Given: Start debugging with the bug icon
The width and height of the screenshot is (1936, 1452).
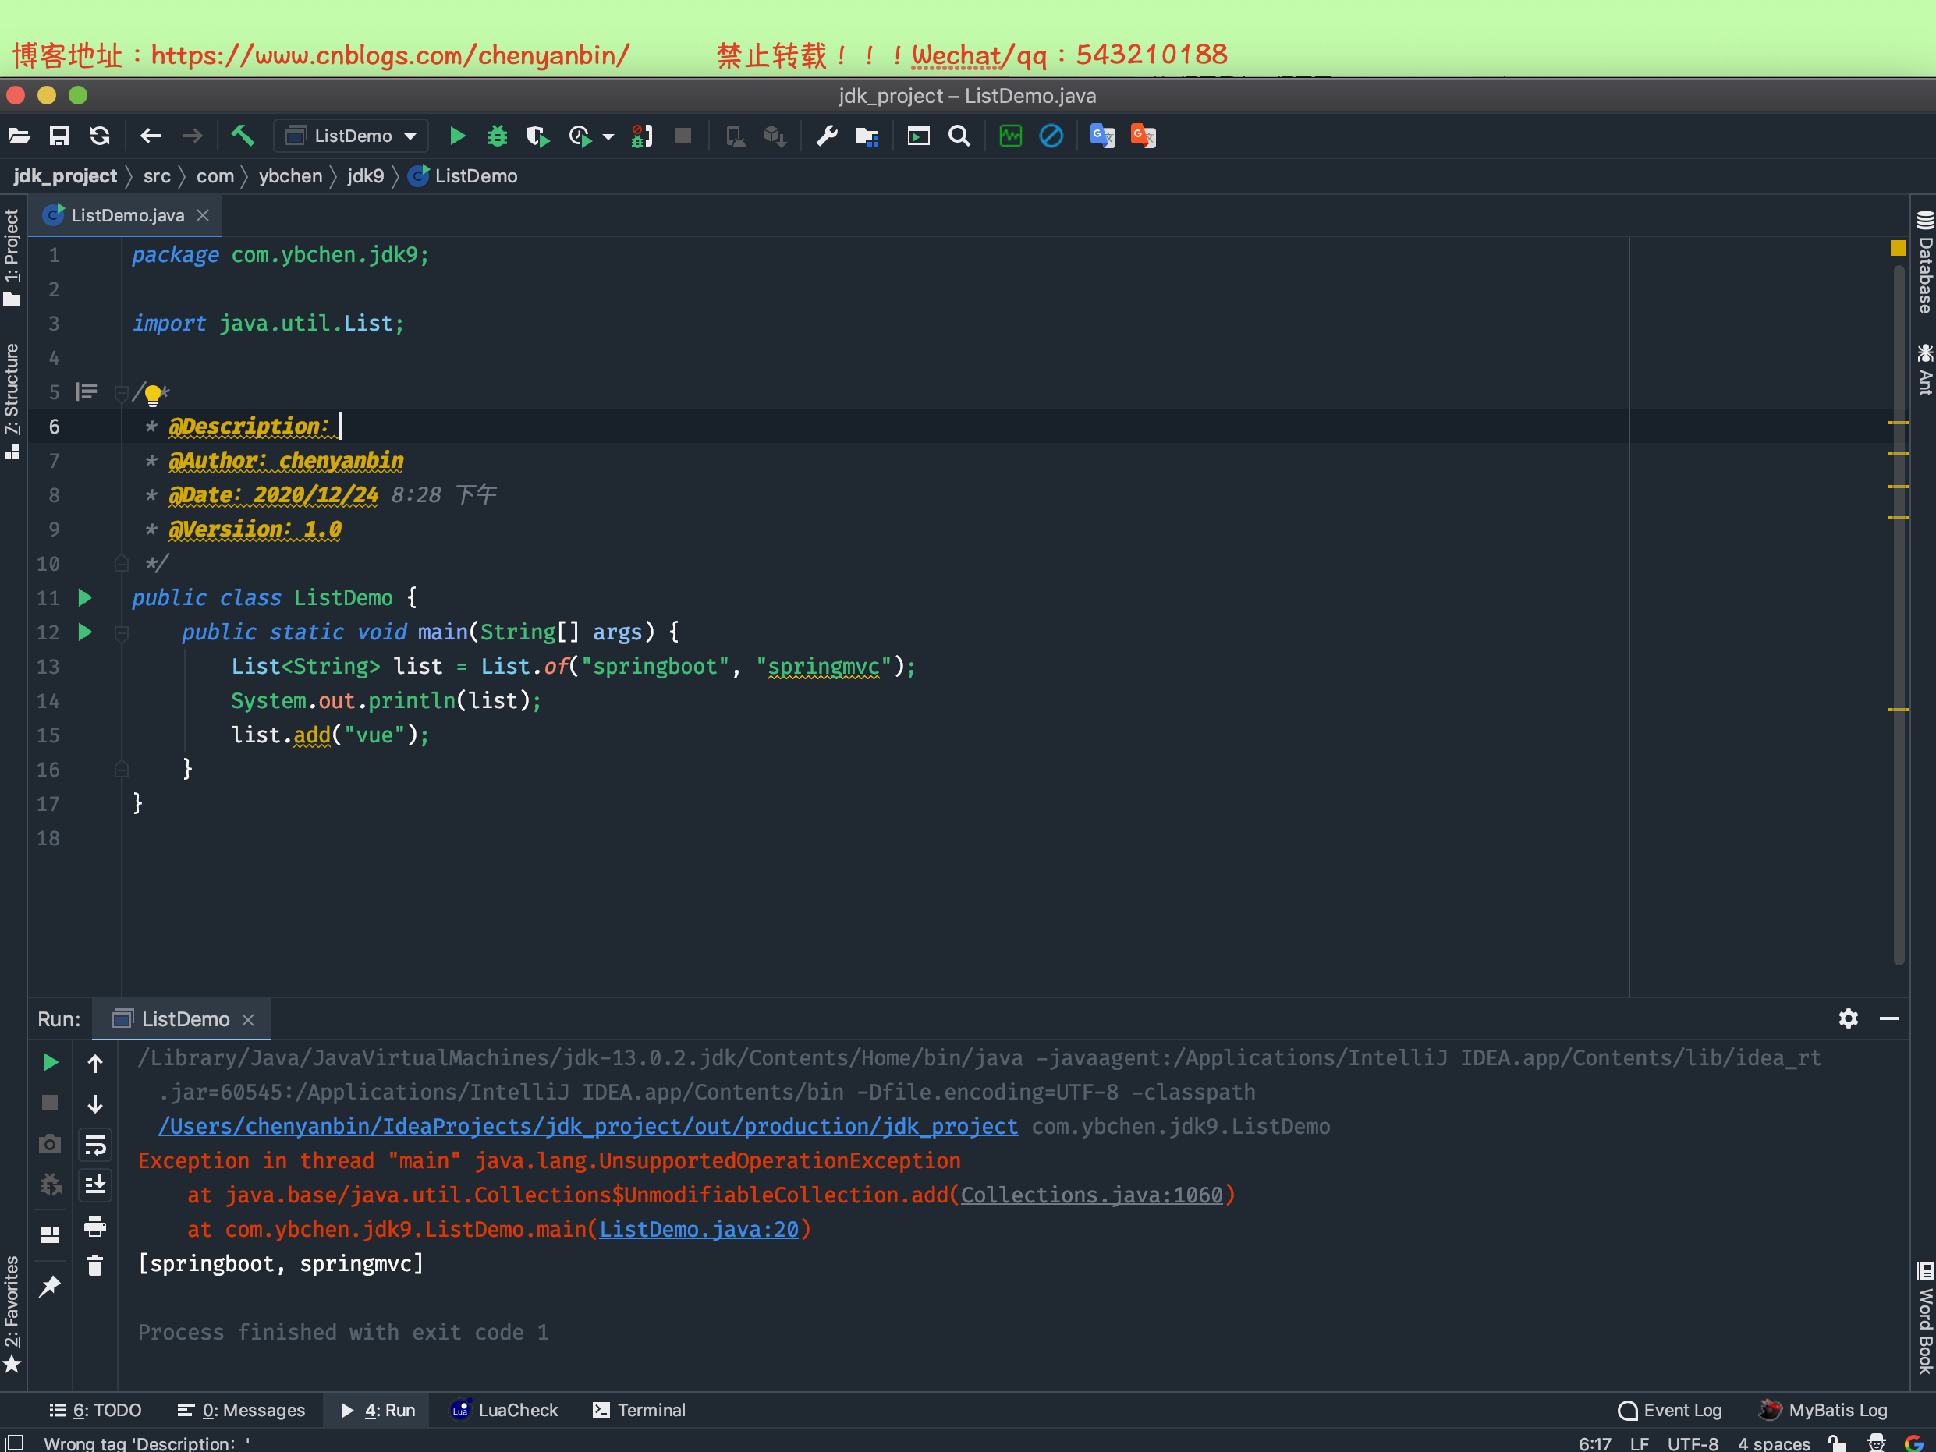Looking at the screenshot, I should point(497,136).
